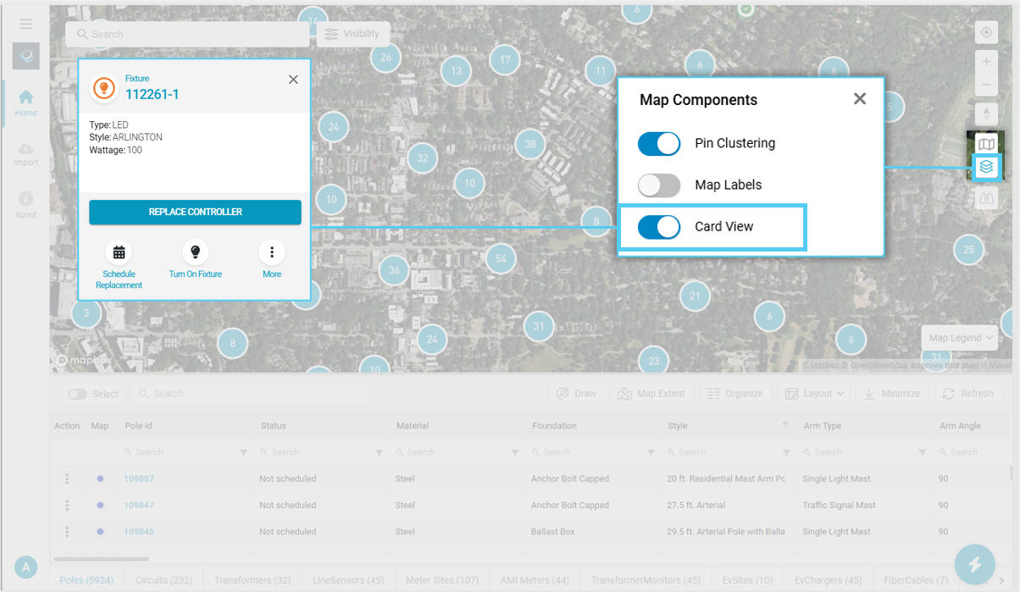Reset map compass north arrow

986,113
